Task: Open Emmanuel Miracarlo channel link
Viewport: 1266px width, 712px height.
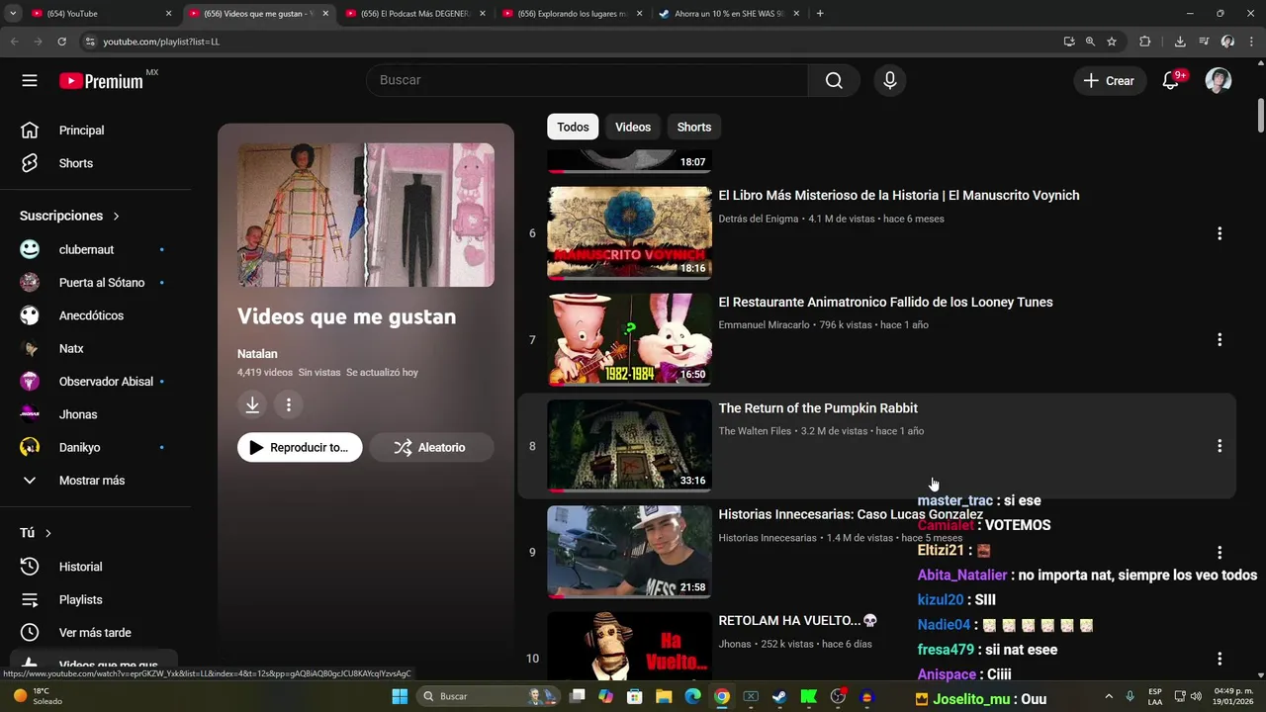Action: click(x=764, y=324)
